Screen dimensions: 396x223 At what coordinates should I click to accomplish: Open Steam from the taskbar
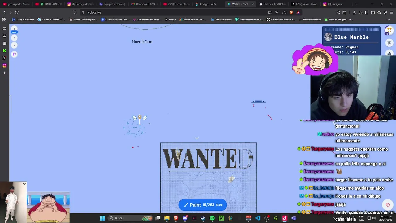coord(203,218)
